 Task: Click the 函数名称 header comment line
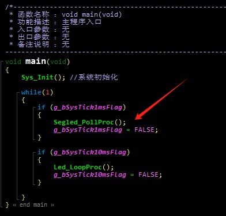(66, 14)
